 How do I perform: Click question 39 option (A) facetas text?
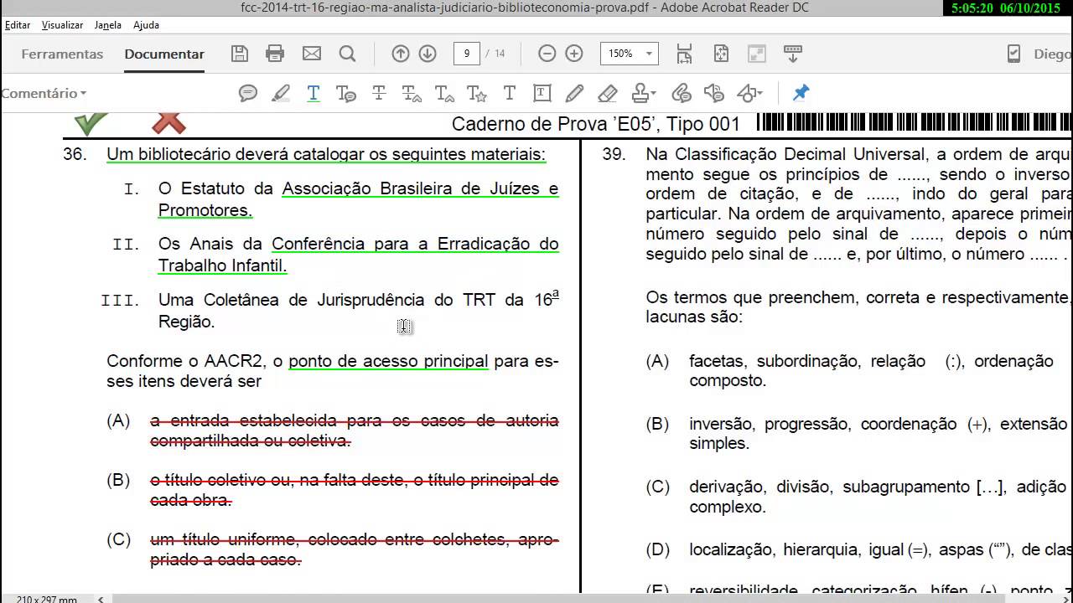(x=872, y=371)
